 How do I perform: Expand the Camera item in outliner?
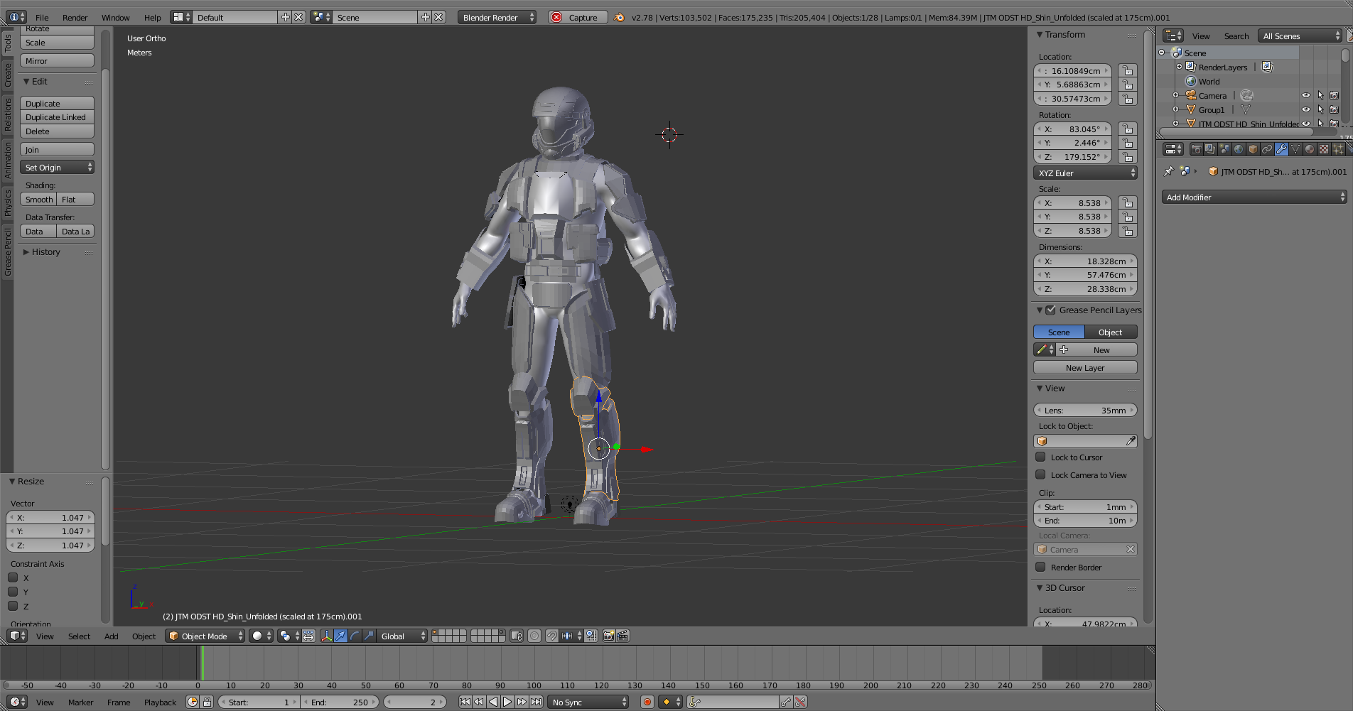tap(1175, 95)
